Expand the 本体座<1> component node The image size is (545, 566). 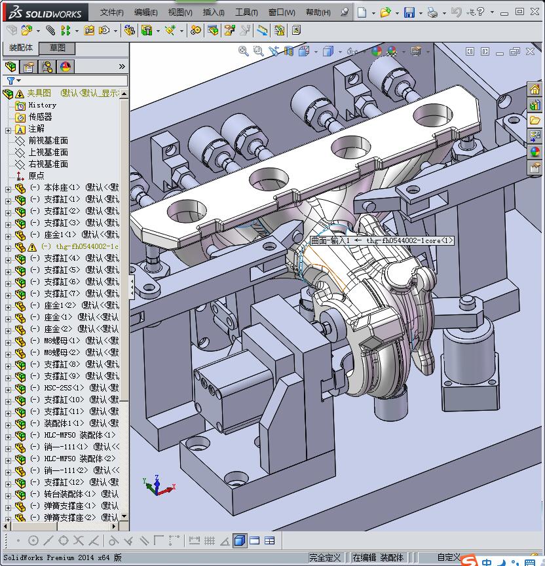click(x=8, y=188)
